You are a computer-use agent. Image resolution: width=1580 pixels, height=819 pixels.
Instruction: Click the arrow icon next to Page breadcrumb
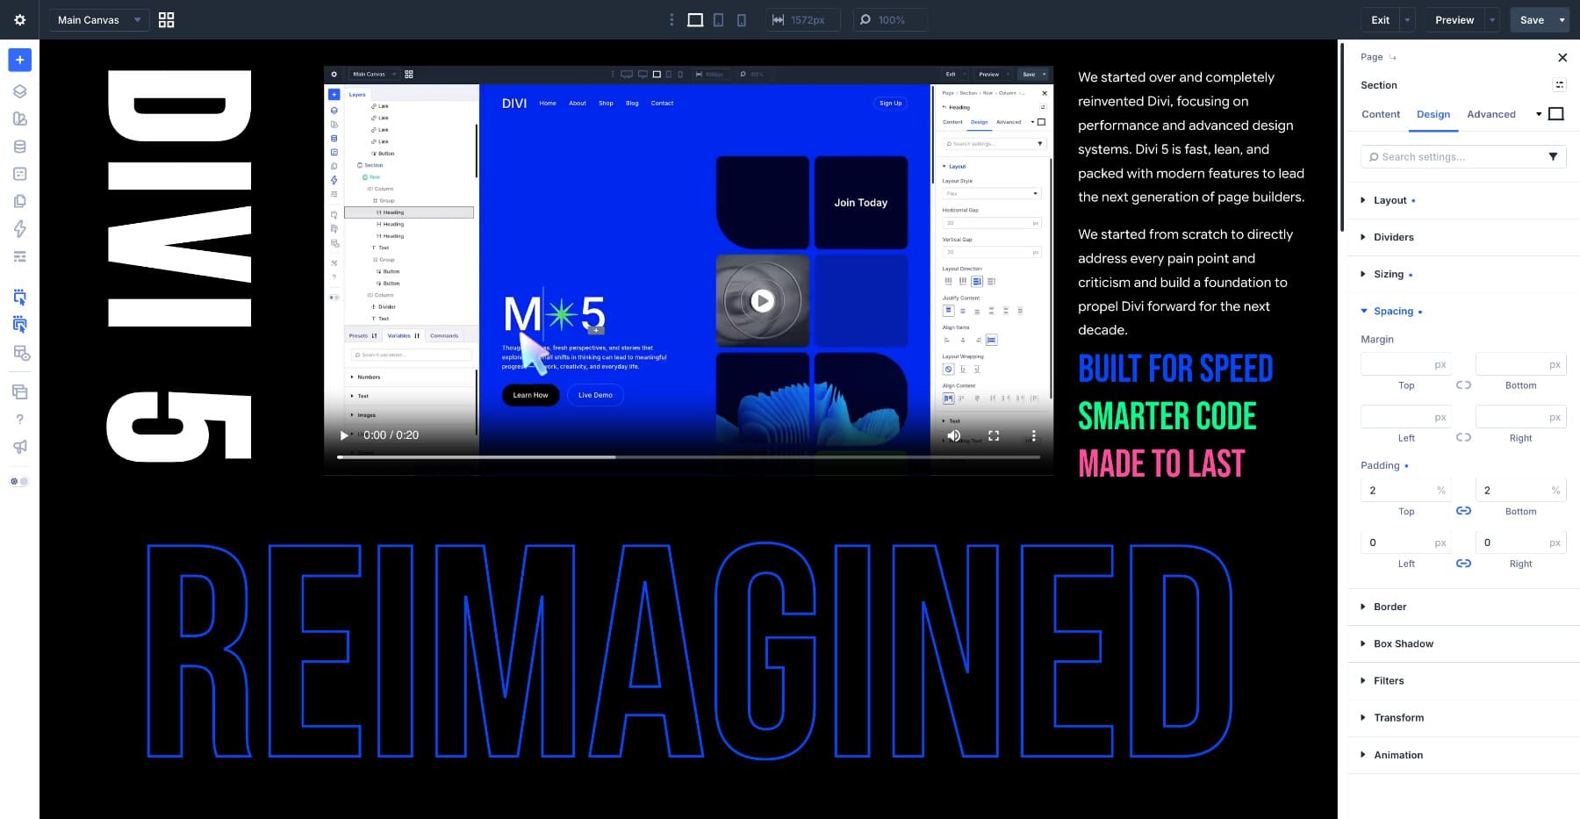point(1393,57)
